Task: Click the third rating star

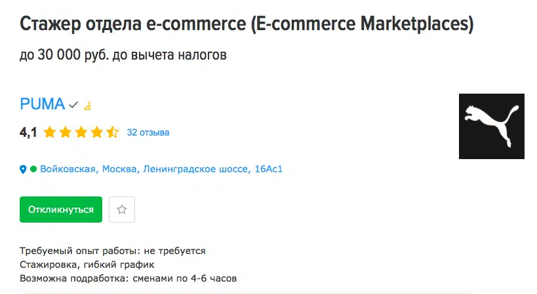Action: pyautogui.click(x=81, y=132)
